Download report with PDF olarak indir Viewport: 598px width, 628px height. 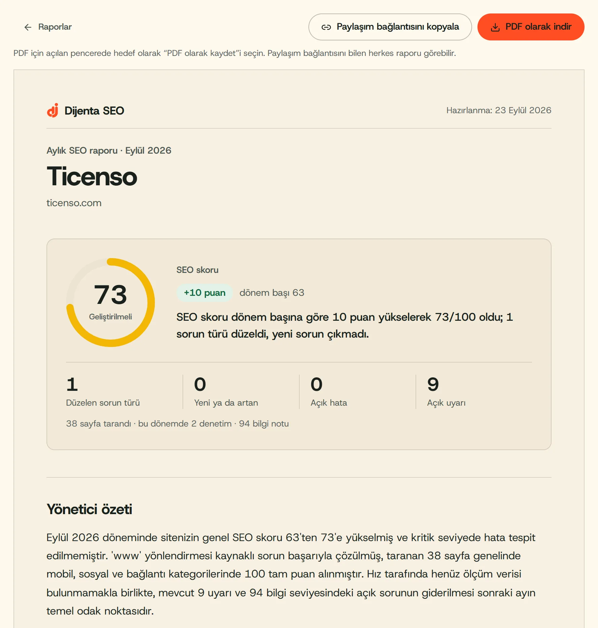pyautogui.click(x=531, y=27)
